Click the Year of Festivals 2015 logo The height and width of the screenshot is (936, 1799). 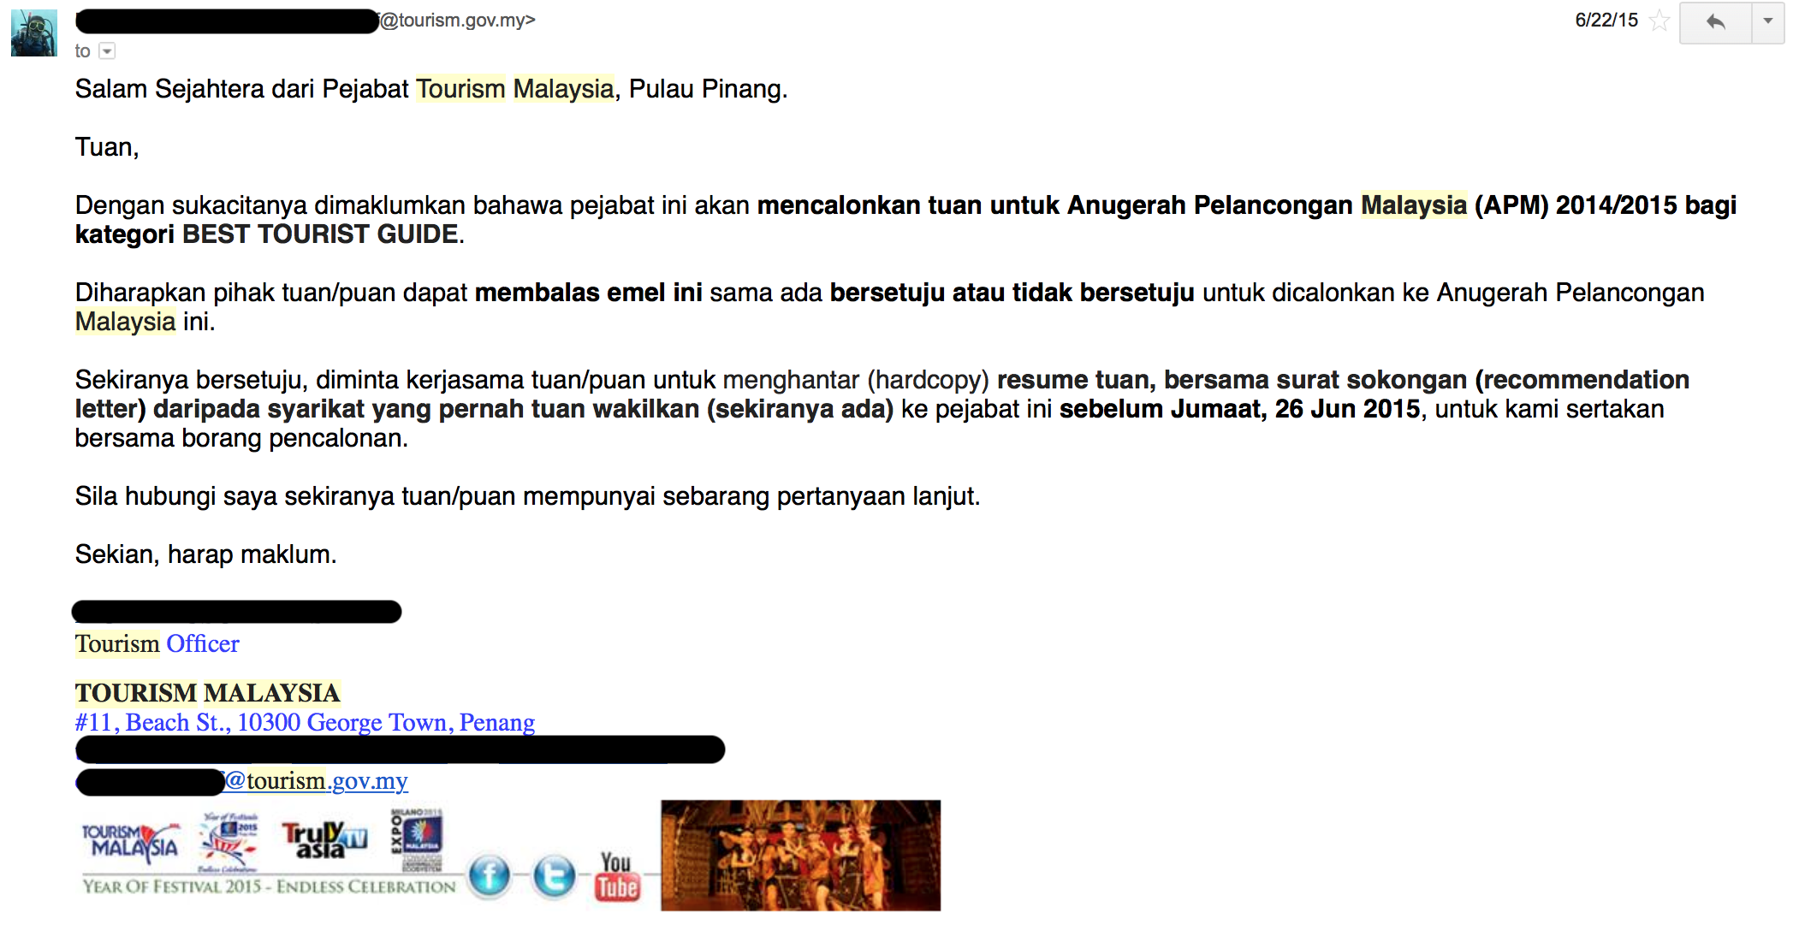(229, 841)
